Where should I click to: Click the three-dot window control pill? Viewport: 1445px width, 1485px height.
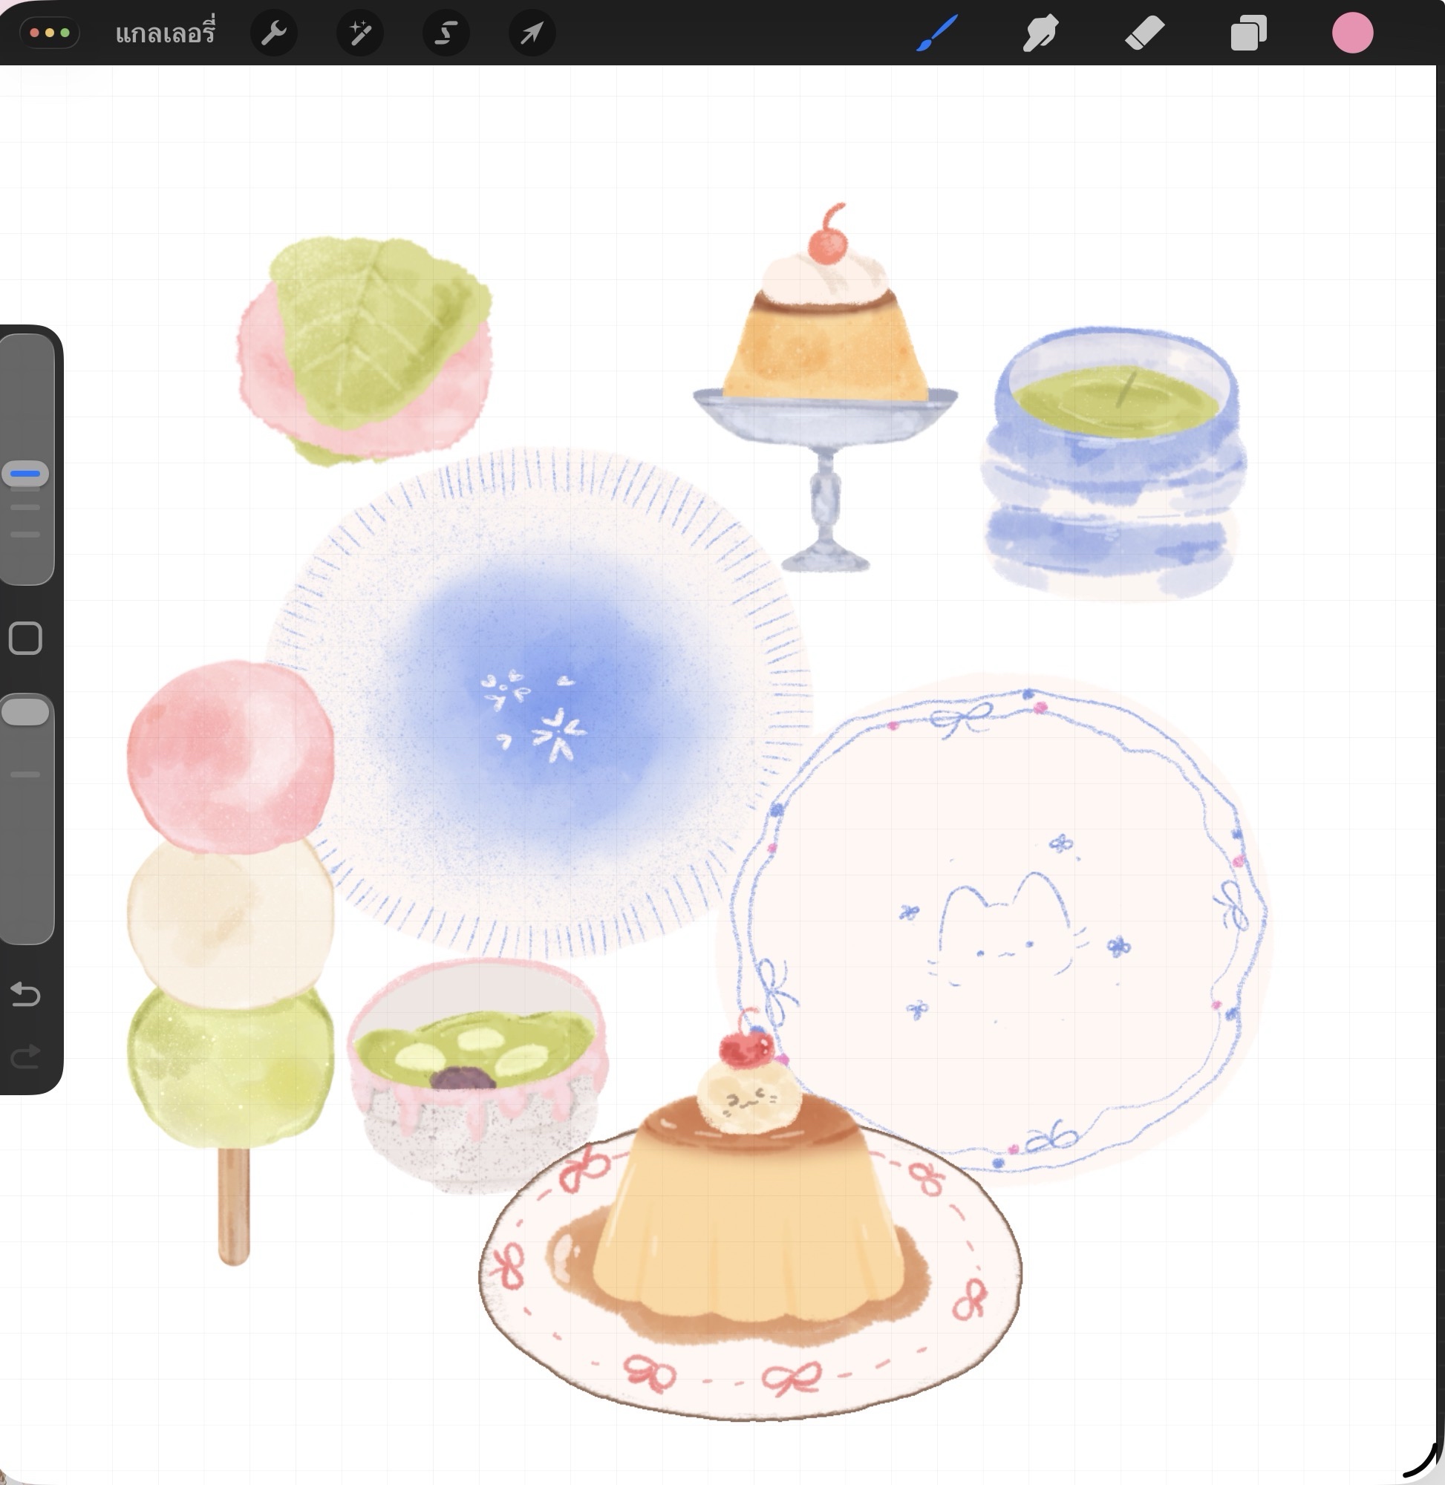pos(49,33)
